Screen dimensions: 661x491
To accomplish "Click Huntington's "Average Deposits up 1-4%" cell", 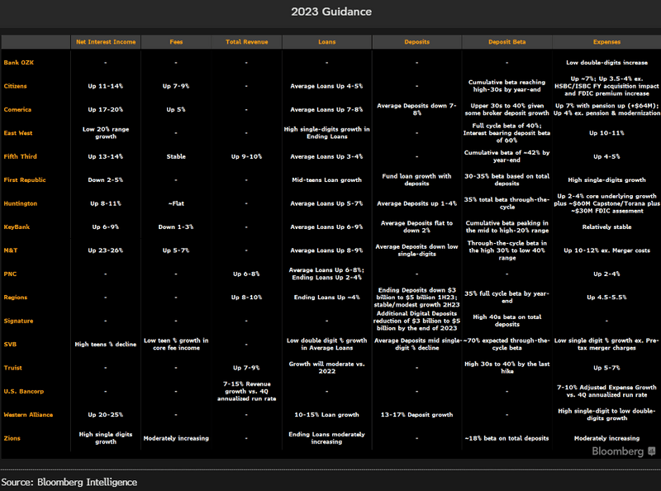I will (417, 203).
